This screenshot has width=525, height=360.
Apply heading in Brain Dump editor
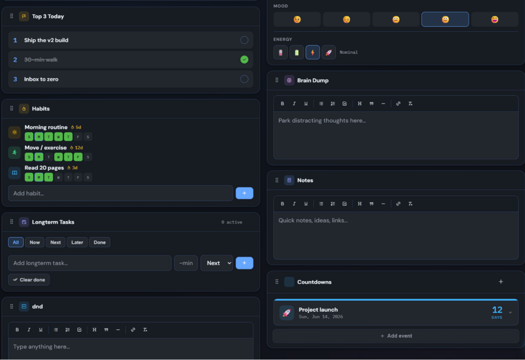pyautogui.click(x=359, y=103)
